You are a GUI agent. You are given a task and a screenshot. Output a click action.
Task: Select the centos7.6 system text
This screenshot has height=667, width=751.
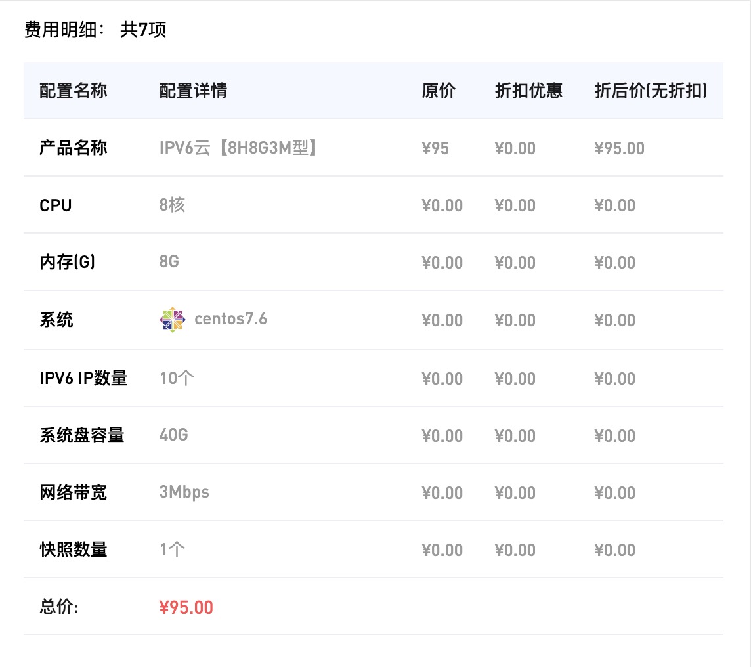coord(230,319)
